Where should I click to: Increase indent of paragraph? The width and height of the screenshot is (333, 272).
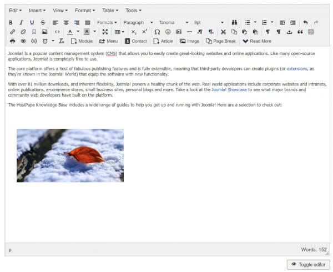(x=293, y=23)
